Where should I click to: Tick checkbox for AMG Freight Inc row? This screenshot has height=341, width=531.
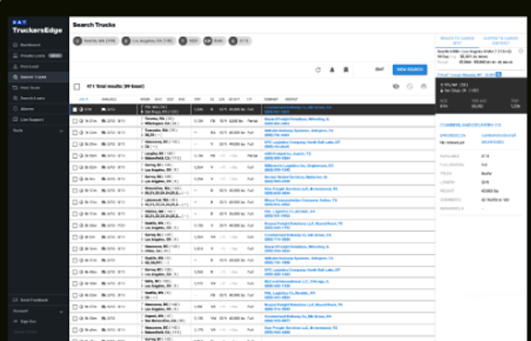click(x=75, y=156)
